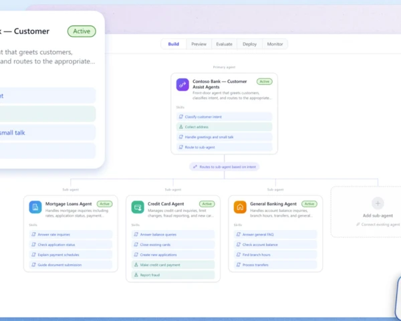
Task: Click the orange General Banking Agent icon
Action: point(240,207)
